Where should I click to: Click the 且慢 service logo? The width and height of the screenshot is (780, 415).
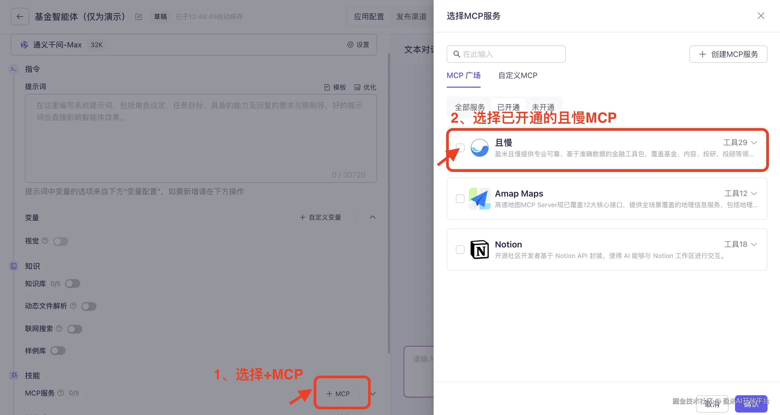pos(479,148)
